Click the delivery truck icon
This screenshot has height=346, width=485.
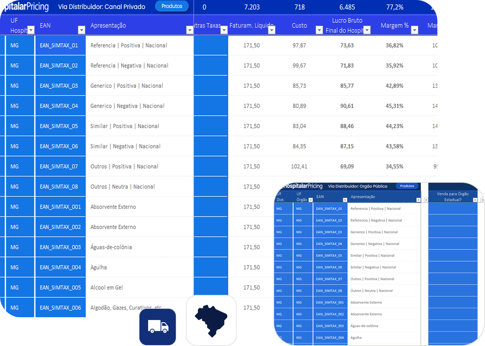(x=158, y=327)
